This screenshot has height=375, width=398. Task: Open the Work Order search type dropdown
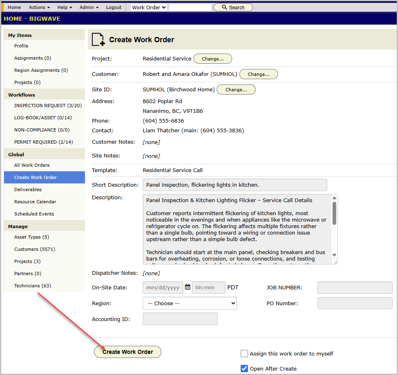click(149, 7)
